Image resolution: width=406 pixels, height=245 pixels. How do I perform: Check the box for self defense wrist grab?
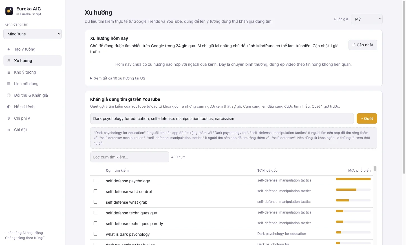point(95,202)
